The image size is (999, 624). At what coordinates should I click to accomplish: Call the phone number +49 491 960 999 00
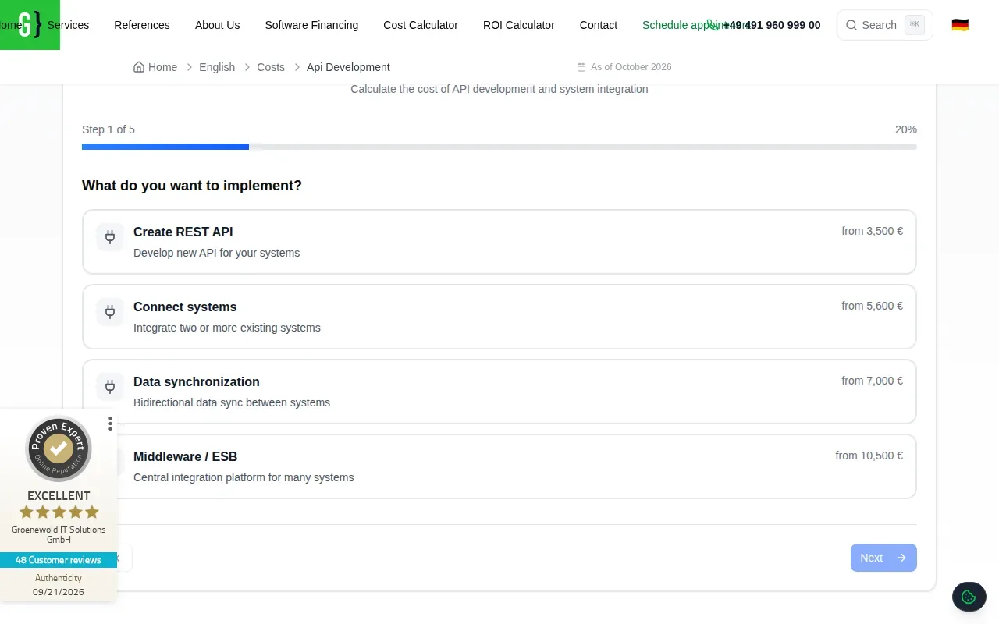(x=772, y=25)
